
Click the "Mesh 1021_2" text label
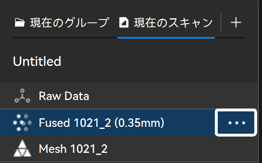73,149
